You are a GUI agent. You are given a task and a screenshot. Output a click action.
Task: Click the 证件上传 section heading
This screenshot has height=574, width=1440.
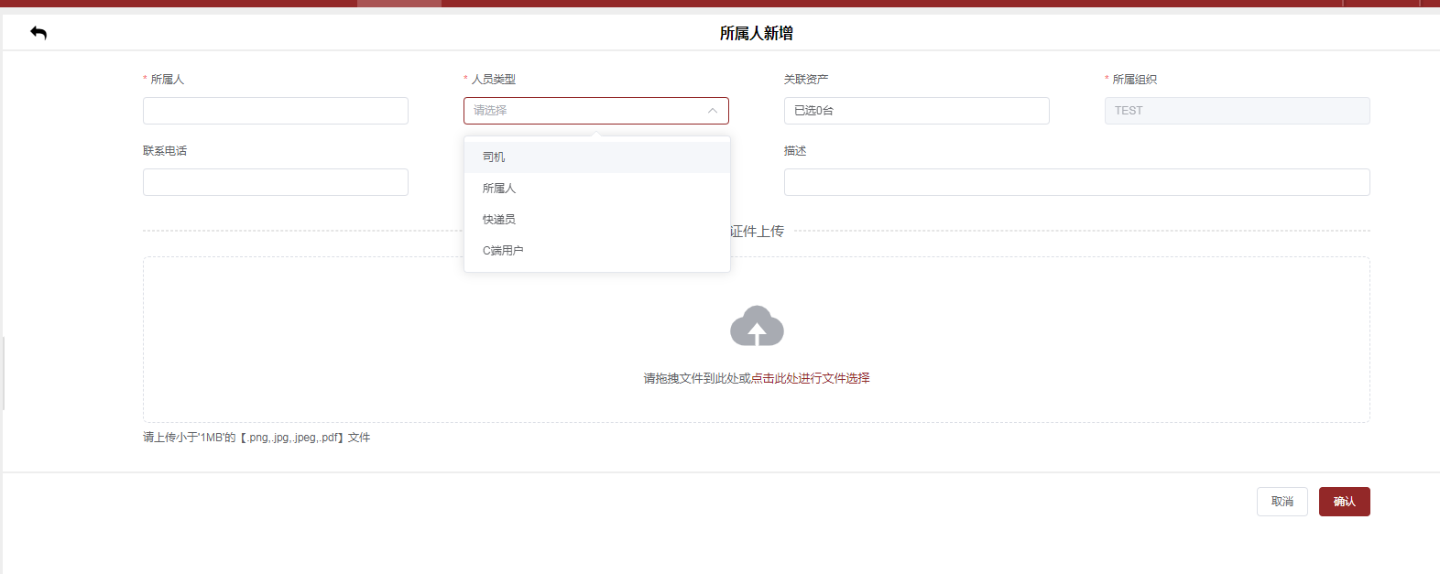[758, 232]
